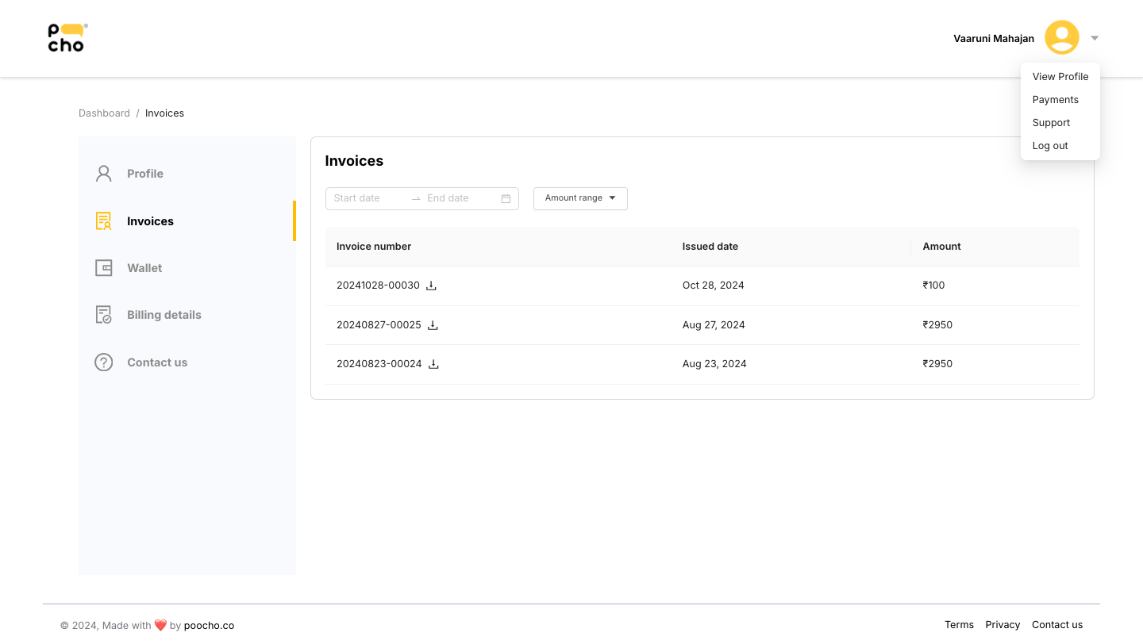Download invoice 20240827-00025
Viewport: 1143px width, 644px height.
click(433, 325)
